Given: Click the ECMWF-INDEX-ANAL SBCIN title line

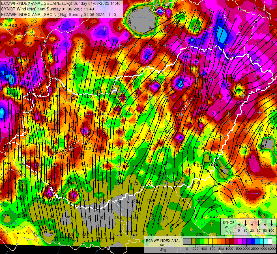Looking at the screenshot, I should tap(59, 15).
